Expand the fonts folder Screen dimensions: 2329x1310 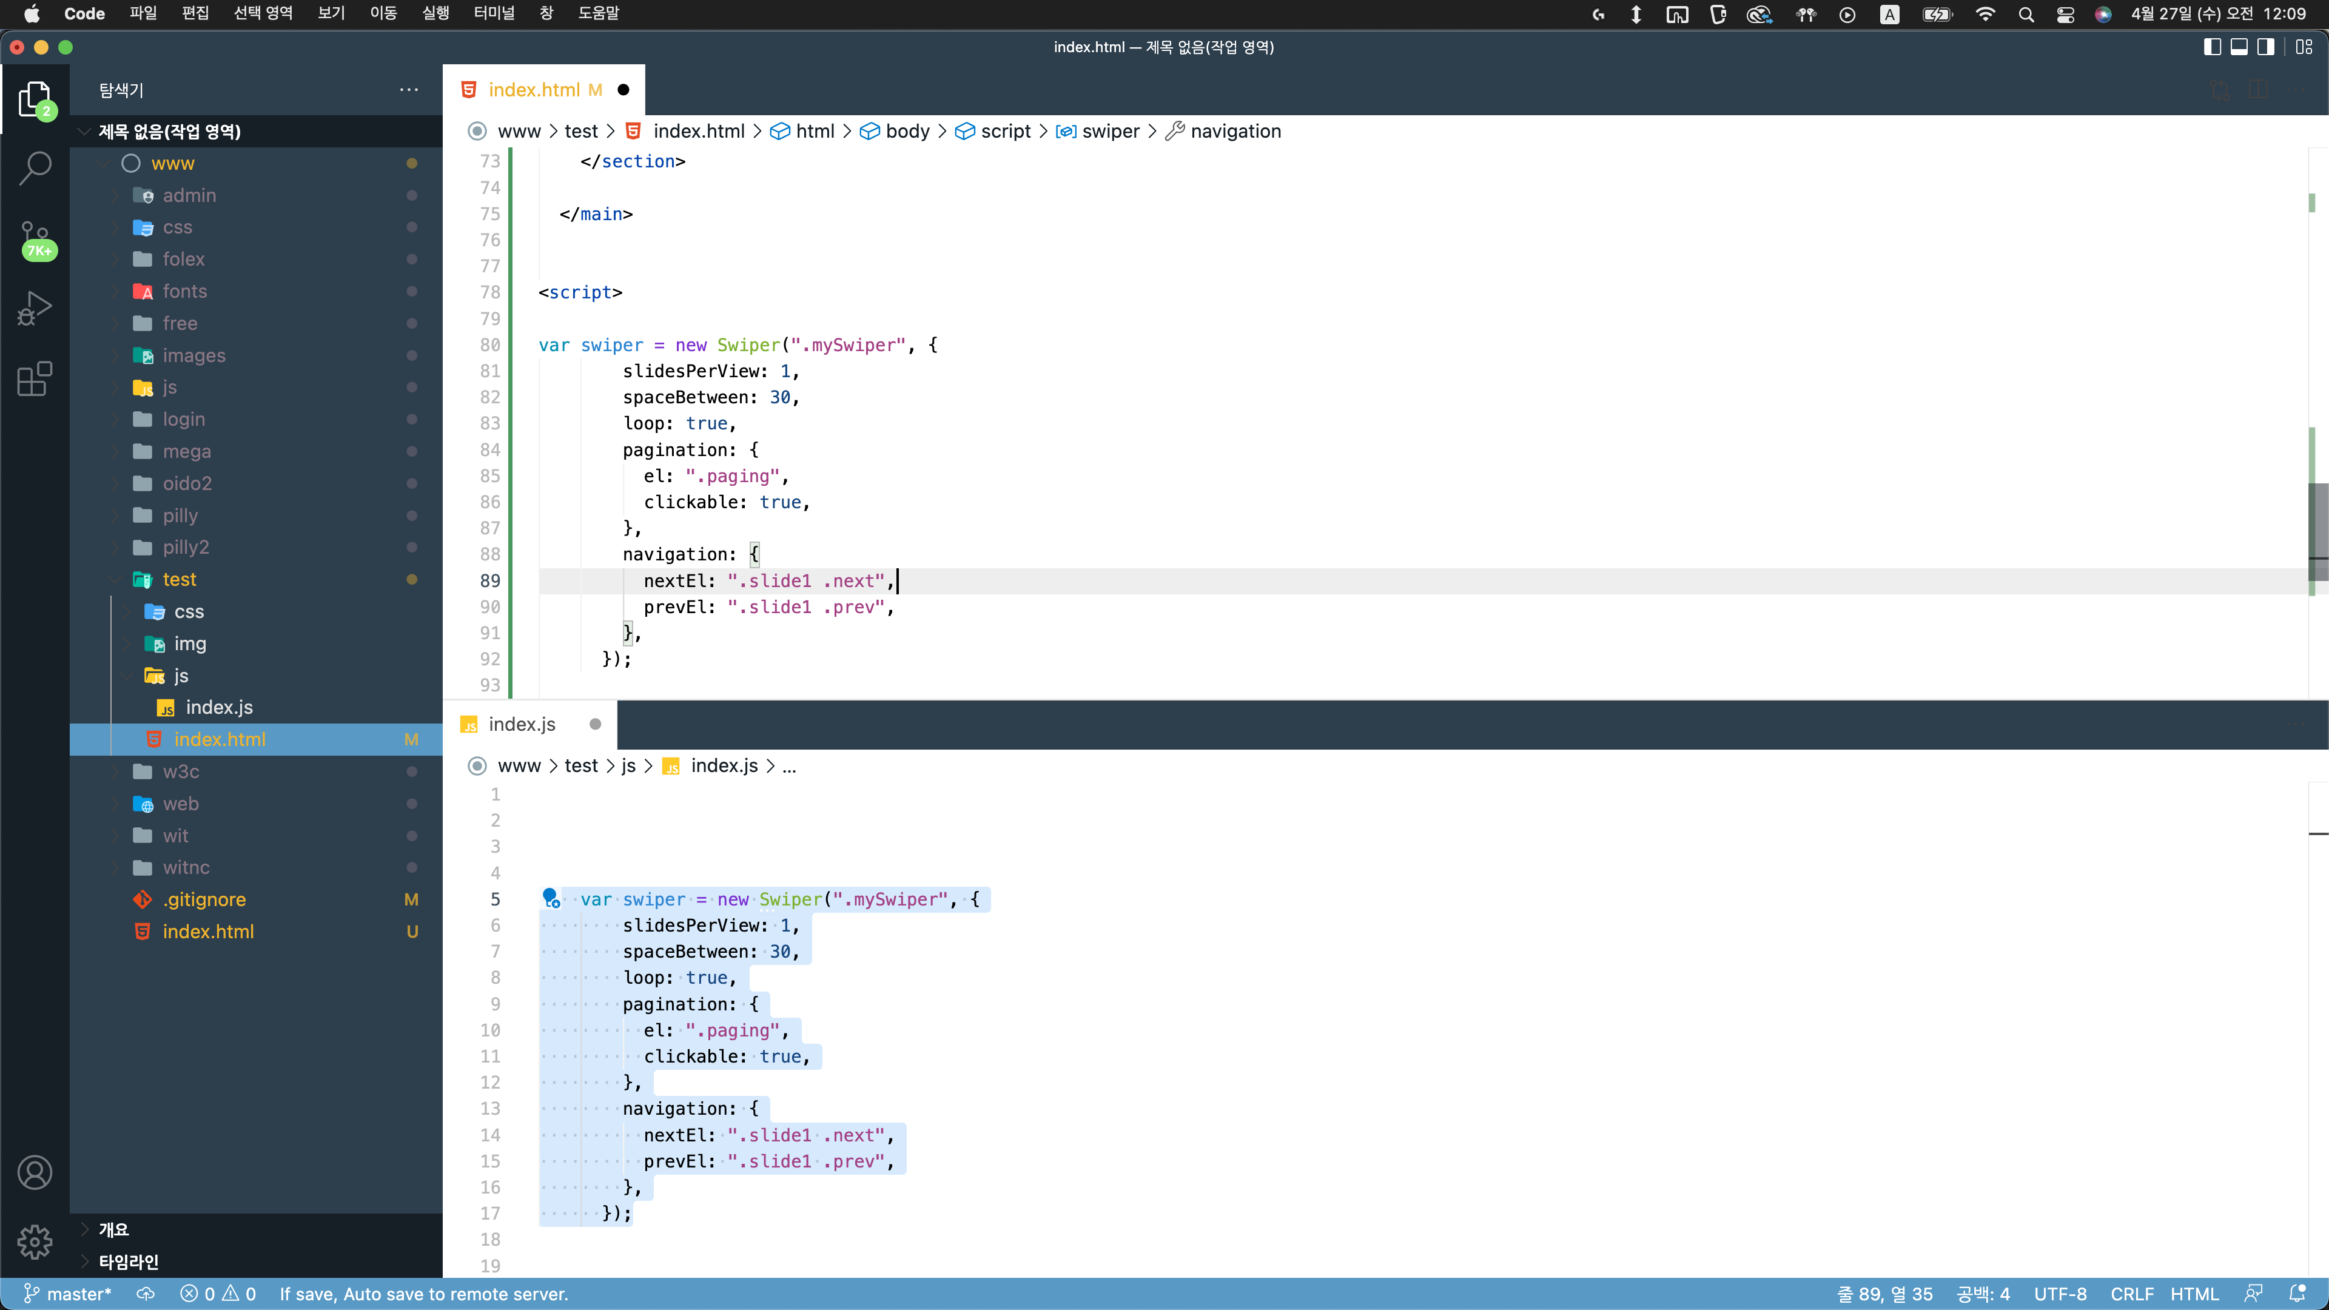[256, 291]
